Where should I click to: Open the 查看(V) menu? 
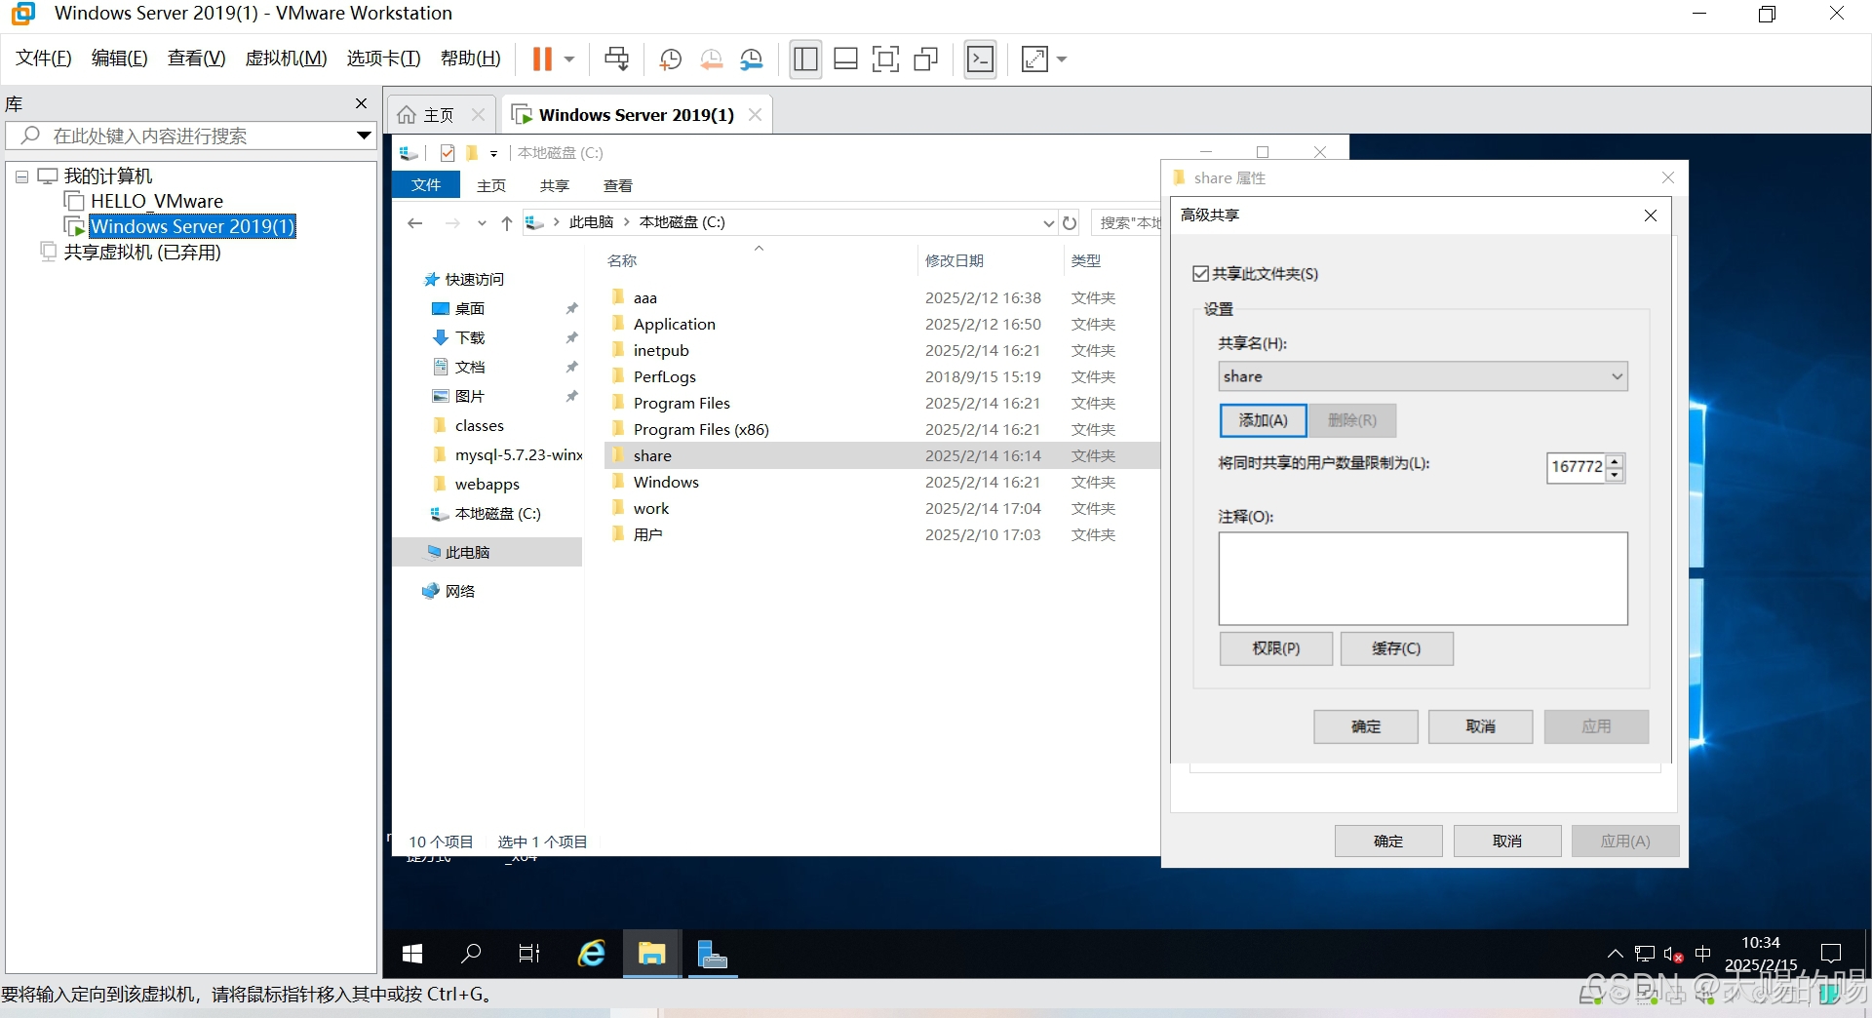(196, 59)
